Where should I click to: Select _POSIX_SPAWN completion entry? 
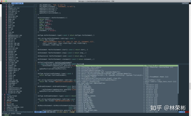pyautogui.click(x=127, y=94)
